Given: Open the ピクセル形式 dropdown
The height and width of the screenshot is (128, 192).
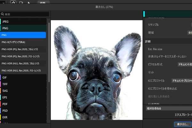Looking at the screenshot, I should (185, 64).
